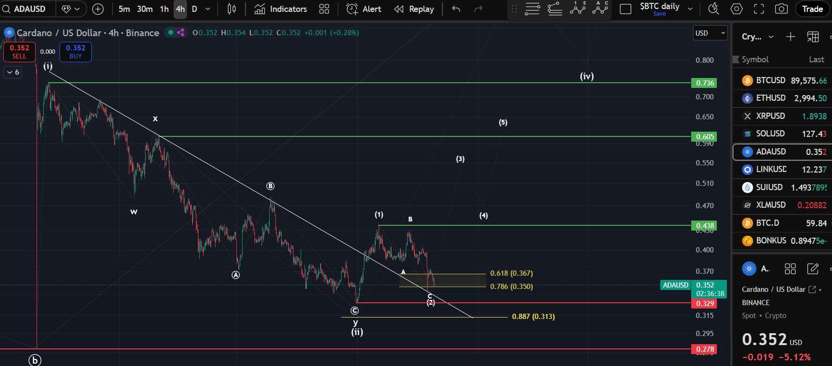The width and height of the screenshot is (832, 366).
Task: Open details panel grid view icon
Action: (x=790, y=269)
